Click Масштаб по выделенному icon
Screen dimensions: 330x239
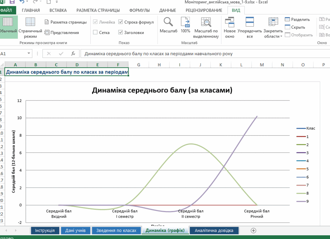[206, 22]
